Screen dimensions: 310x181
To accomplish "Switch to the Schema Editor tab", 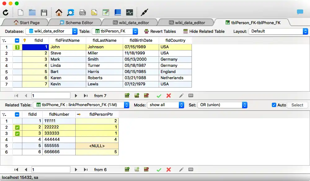I will (76, 23).
